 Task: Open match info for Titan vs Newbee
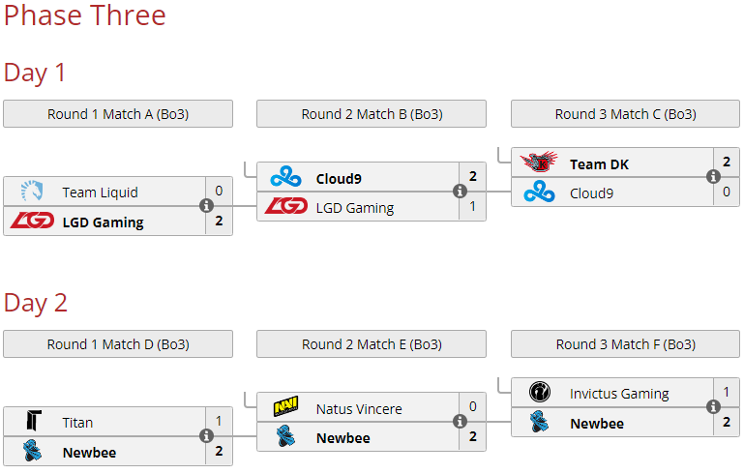206,435
